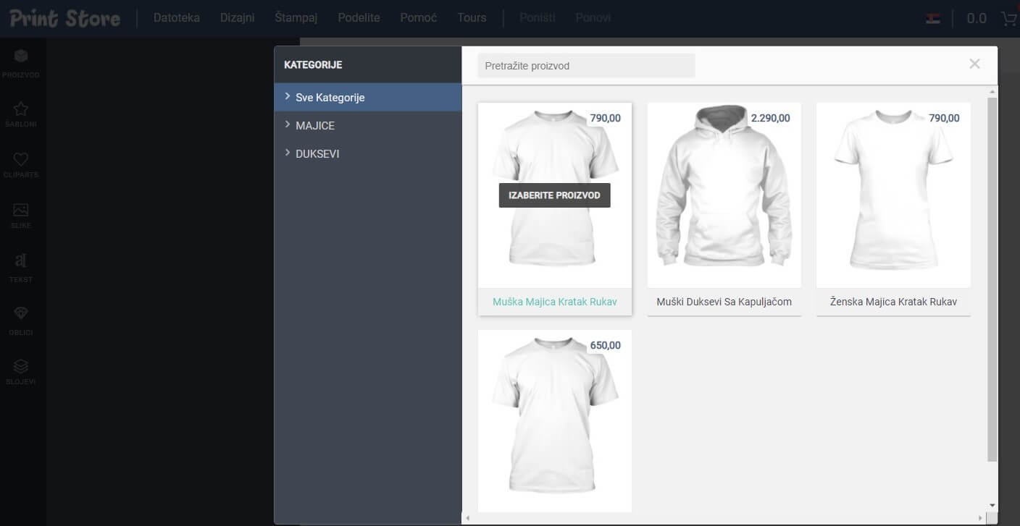The height and width of the screenshot is (526, 1020).
Task: Open the Pomoć menu
Action: [419, 17]
